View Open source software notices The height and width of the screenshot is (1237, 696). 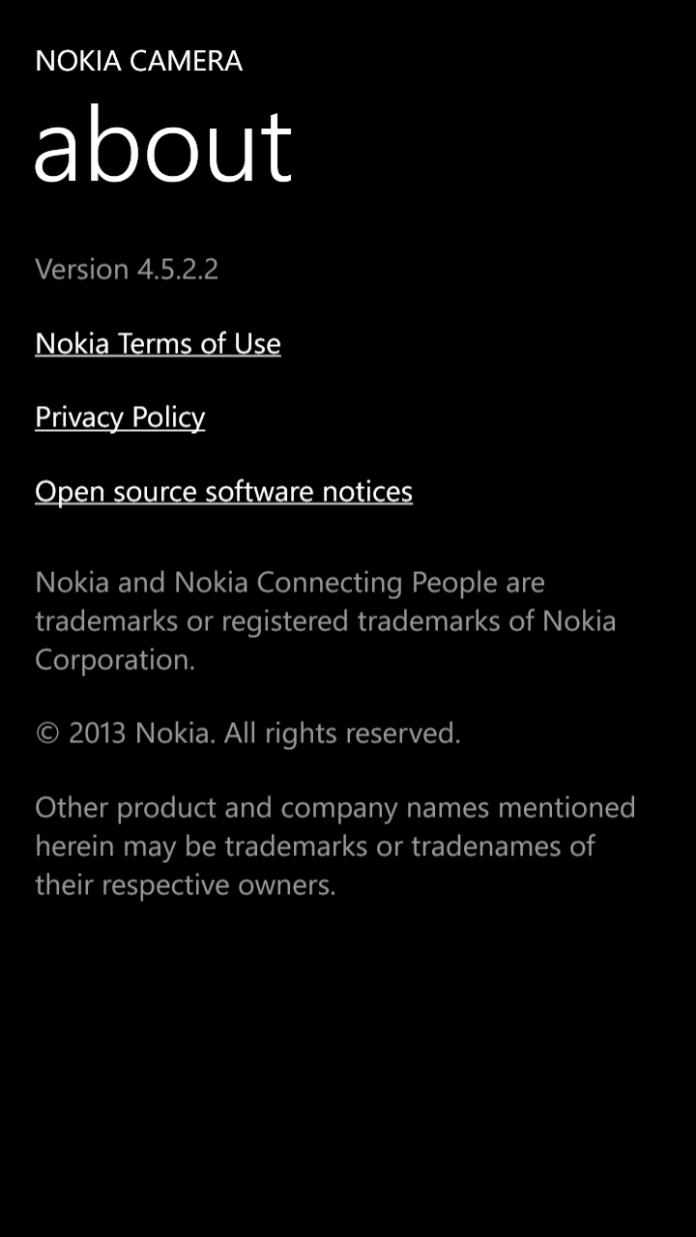(223, 492)
